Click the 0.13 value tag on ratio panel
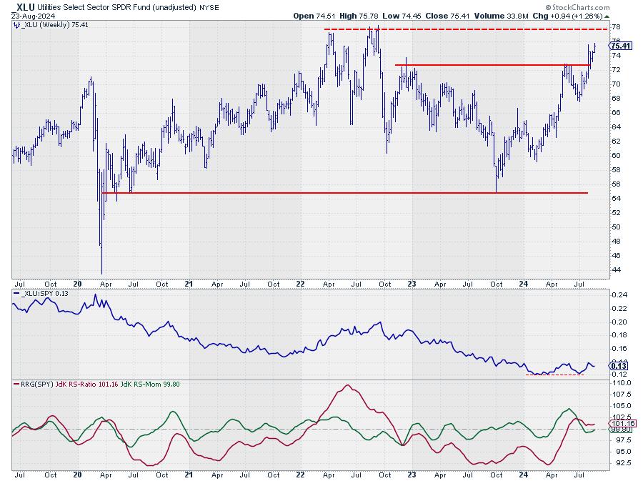This screenshot has width=643, height=481. pos(619,366)
